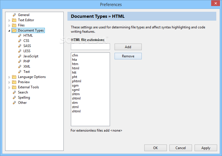Image resolution: width=222 pixels, height=156 pixels.
Task: Expand the Language Options tree node
Action: point(9,77)
